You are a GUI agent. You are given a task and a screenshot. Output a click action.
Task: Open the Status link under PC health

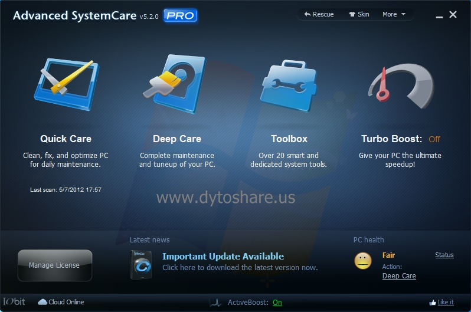coord(444,255)
